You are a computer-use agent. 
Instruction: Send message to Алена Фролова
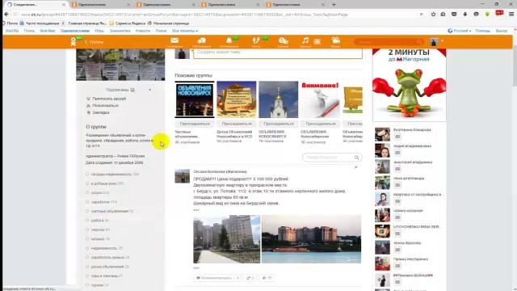click(x=397, y=250)
